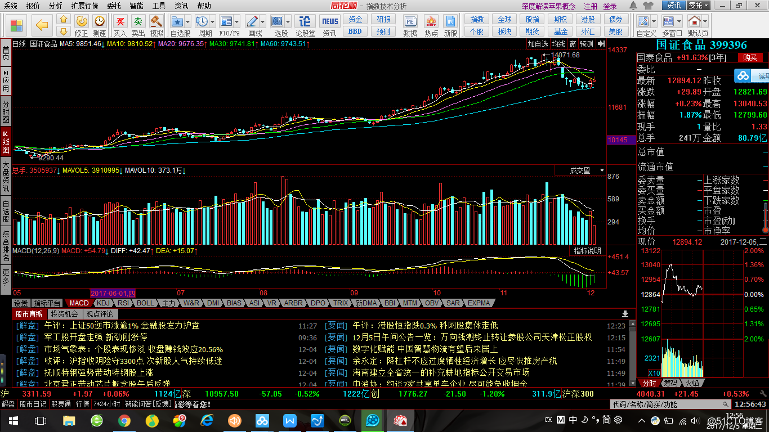
Task: Toggle the 窗 window button on chart
Action: tap(573, 44)
